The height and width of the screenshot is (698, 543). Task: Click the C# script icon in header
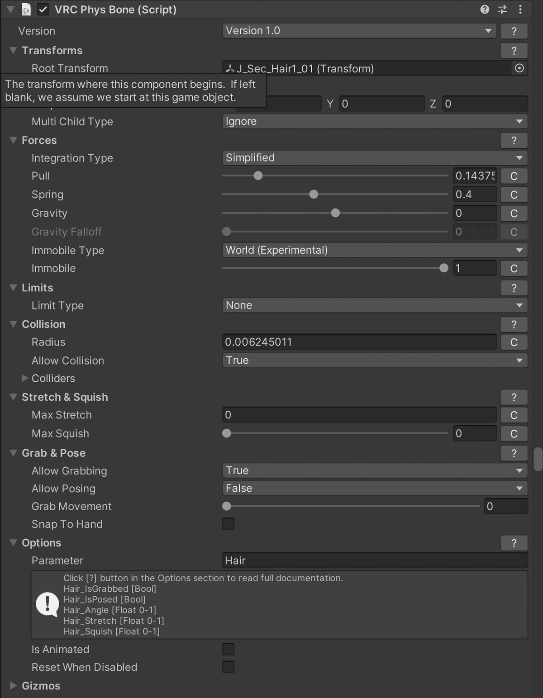point(26,9)
